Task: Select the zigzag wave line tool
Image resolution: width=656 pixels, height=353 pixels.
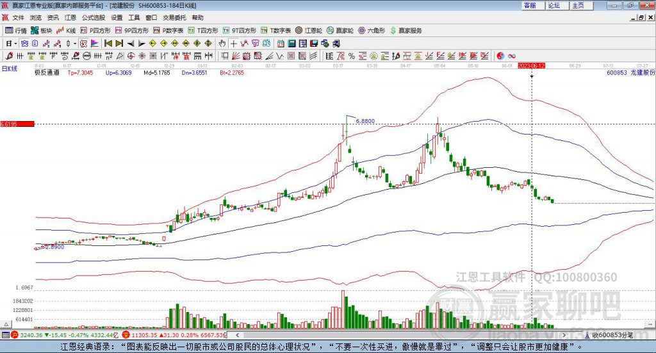Action: tap(281, 56)
